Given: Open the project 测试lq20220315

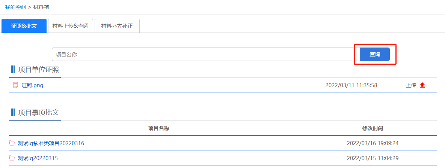Looking at the screenshot, I should point(38,158).
